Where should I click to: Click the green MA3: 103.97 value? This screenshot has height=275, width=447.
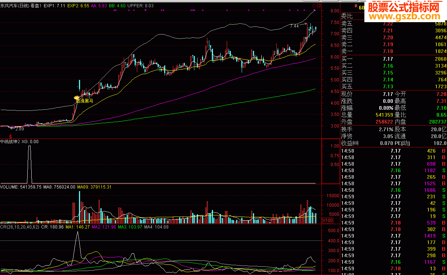pyautogui.click(x=130, y=227)
